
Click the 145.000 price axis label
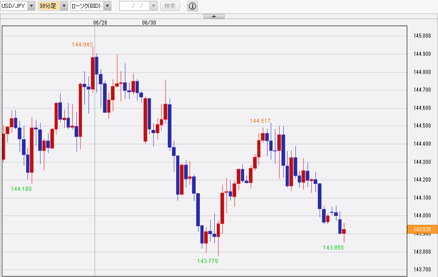(x=422, y=36)
